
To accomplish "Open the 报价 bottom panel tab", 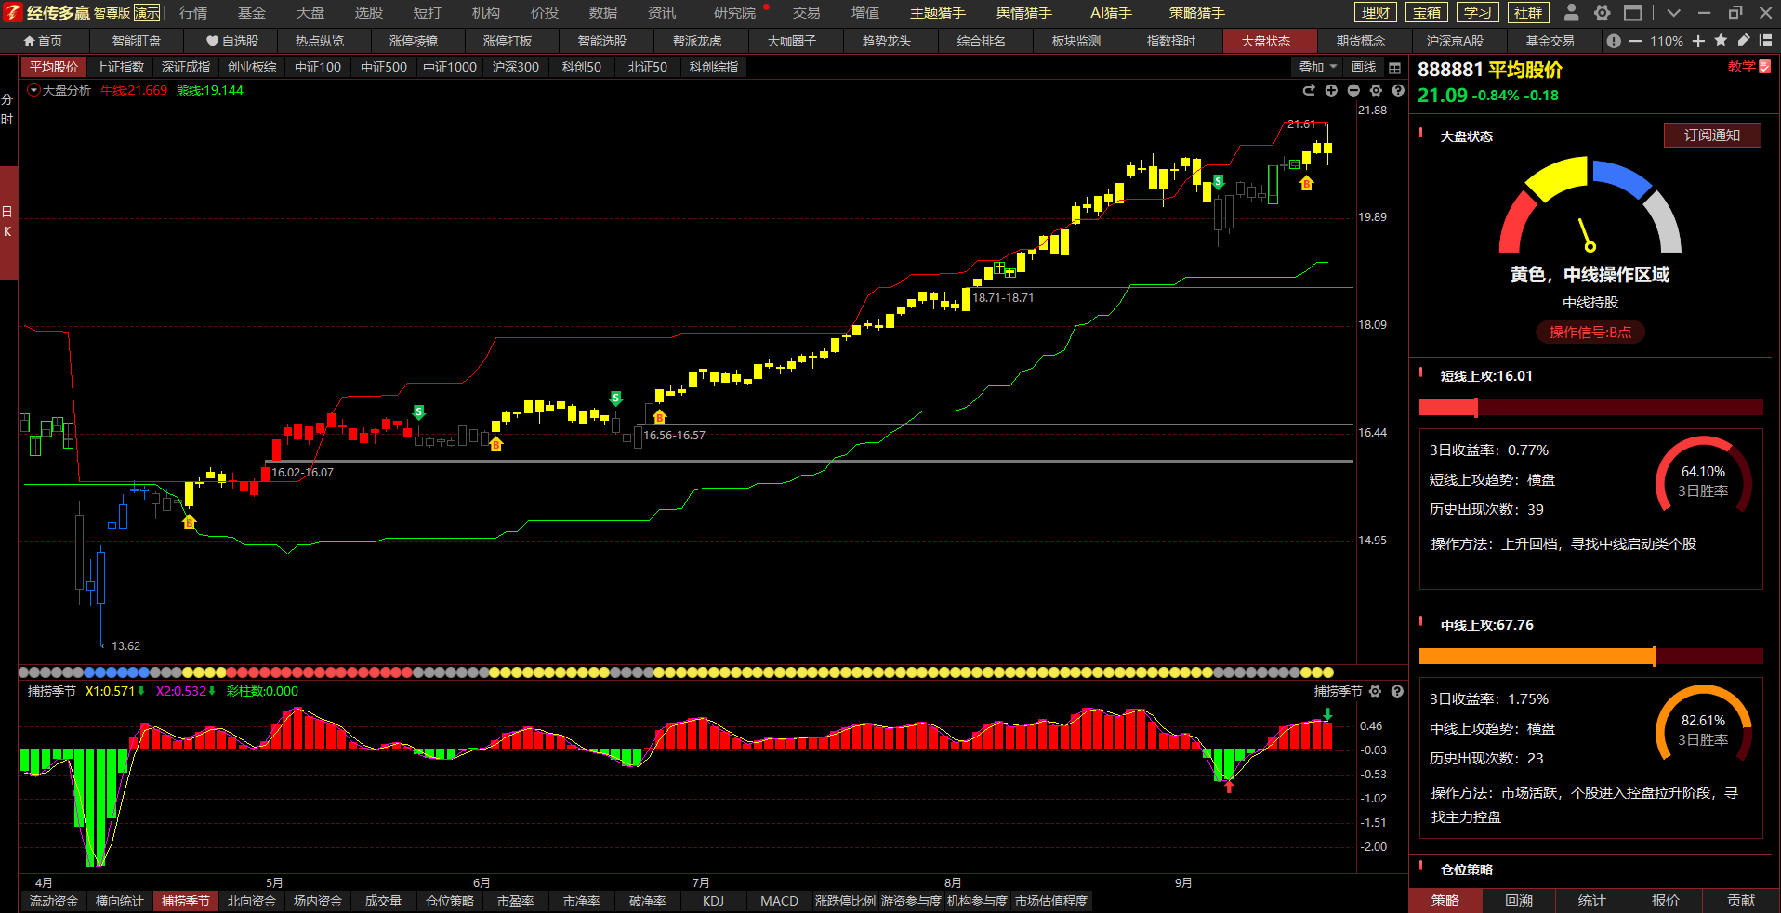I will [x=1666, y=901].
